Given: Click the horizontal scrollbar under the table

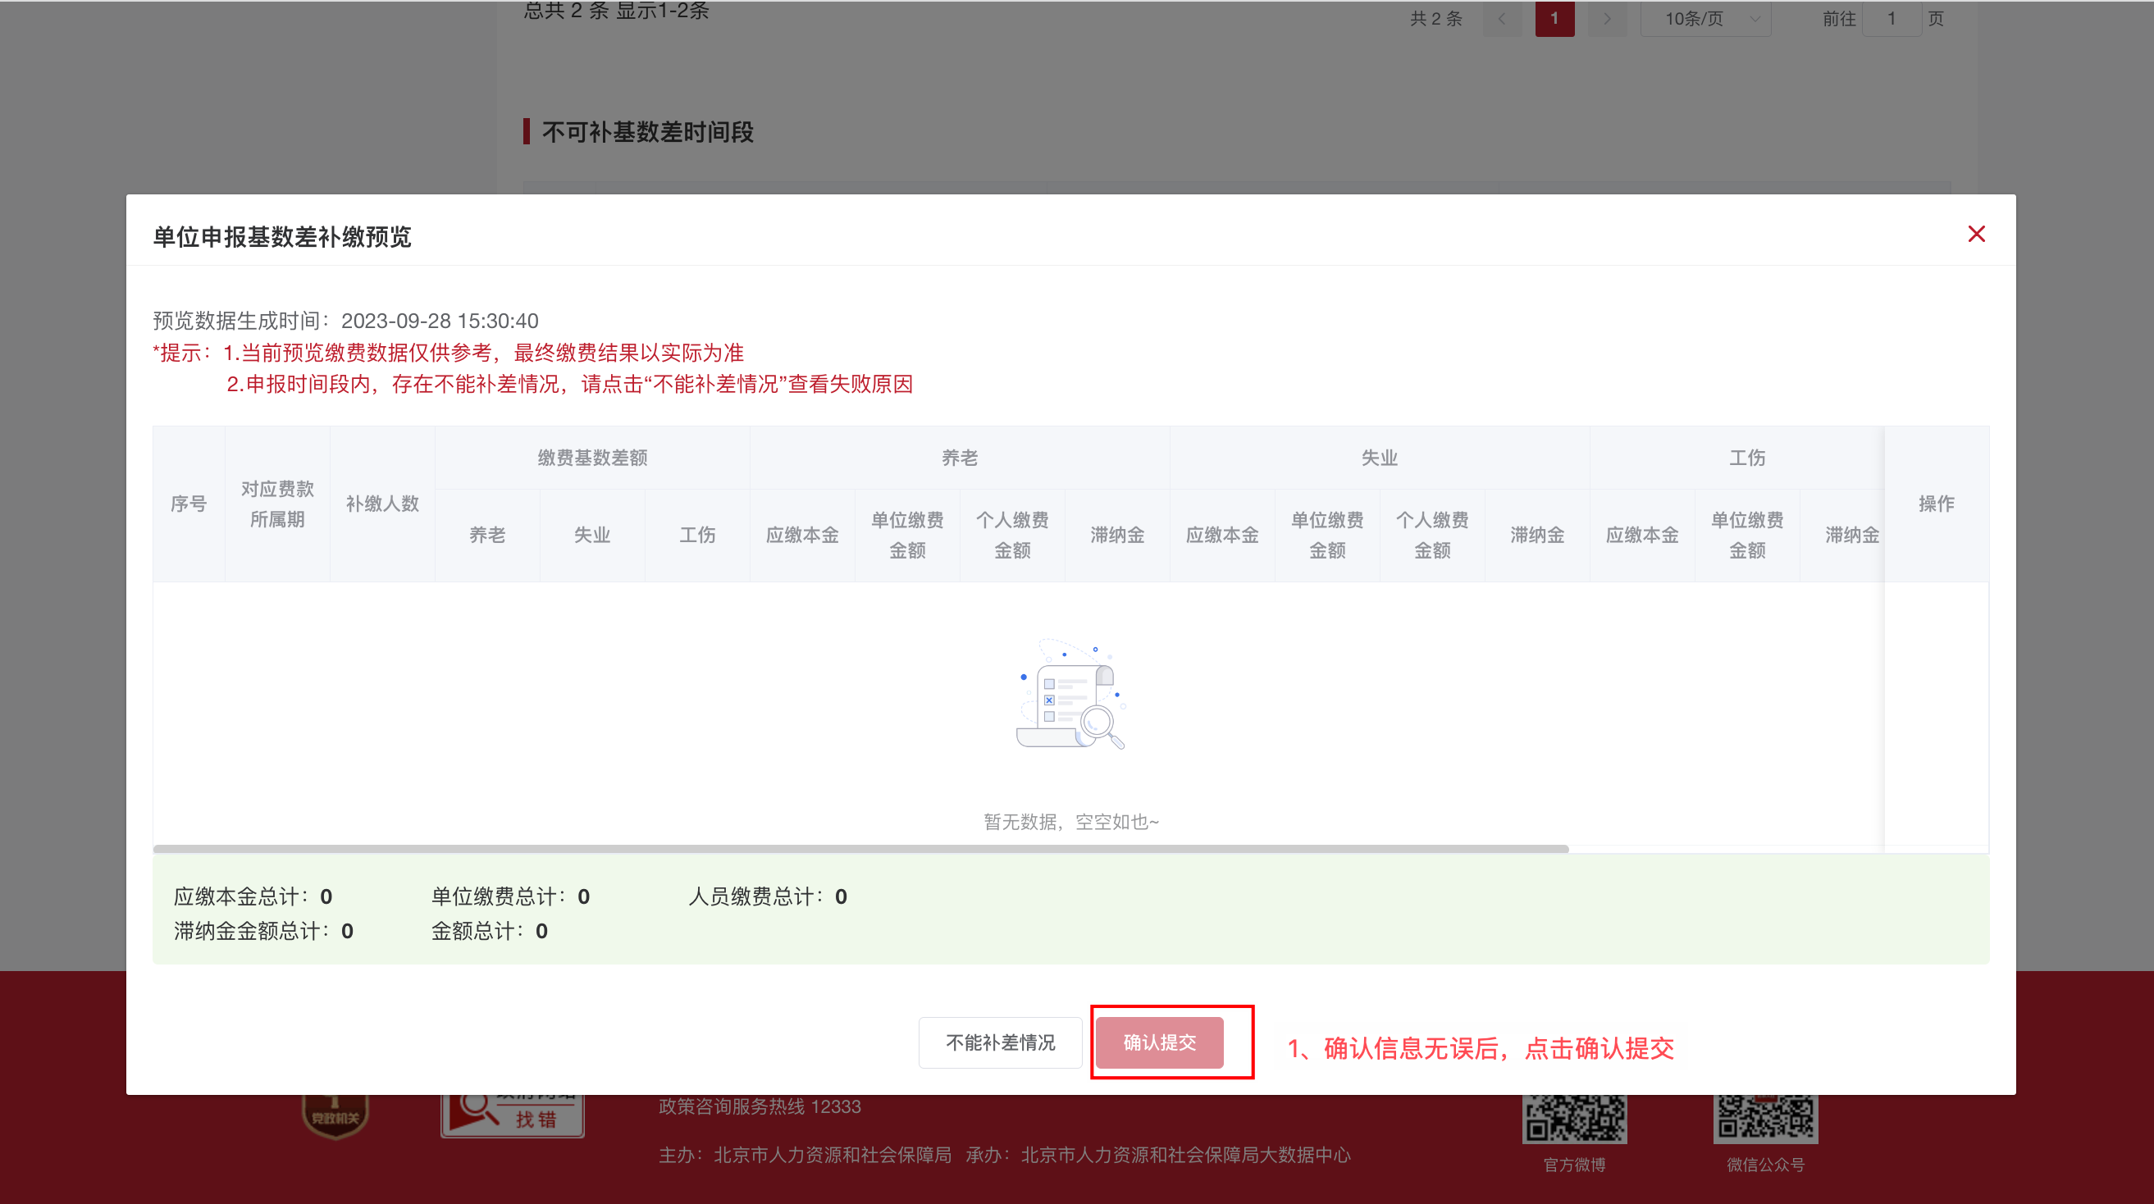Looking at the screenshot, I should pyautogui.click(x=860, y=847).
